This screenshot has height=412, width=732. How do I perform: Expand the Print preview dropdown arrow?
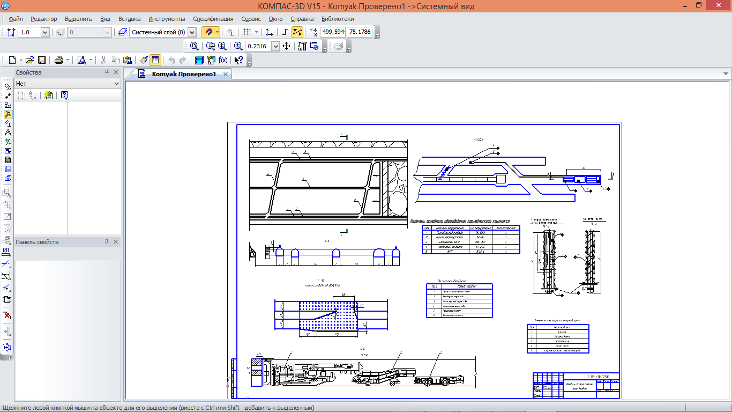90,60
